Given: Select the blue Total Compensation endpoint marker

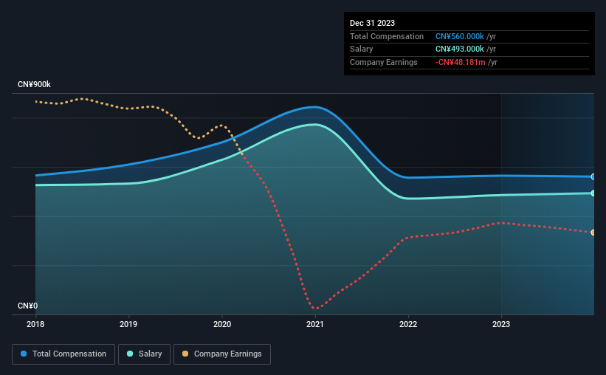Looking at the screenshot, I should [593, 176].
